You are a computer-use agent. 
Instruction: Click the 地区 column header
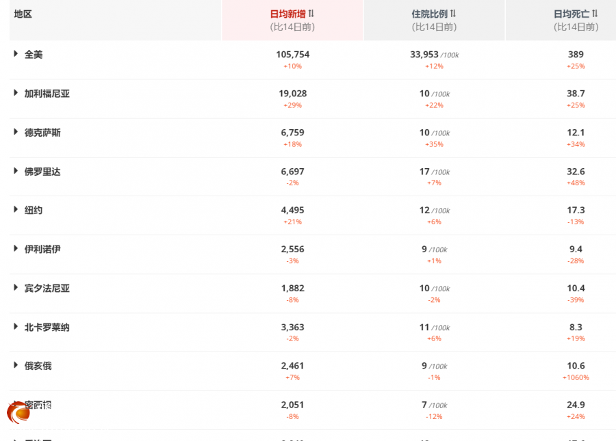coord(23,14)
